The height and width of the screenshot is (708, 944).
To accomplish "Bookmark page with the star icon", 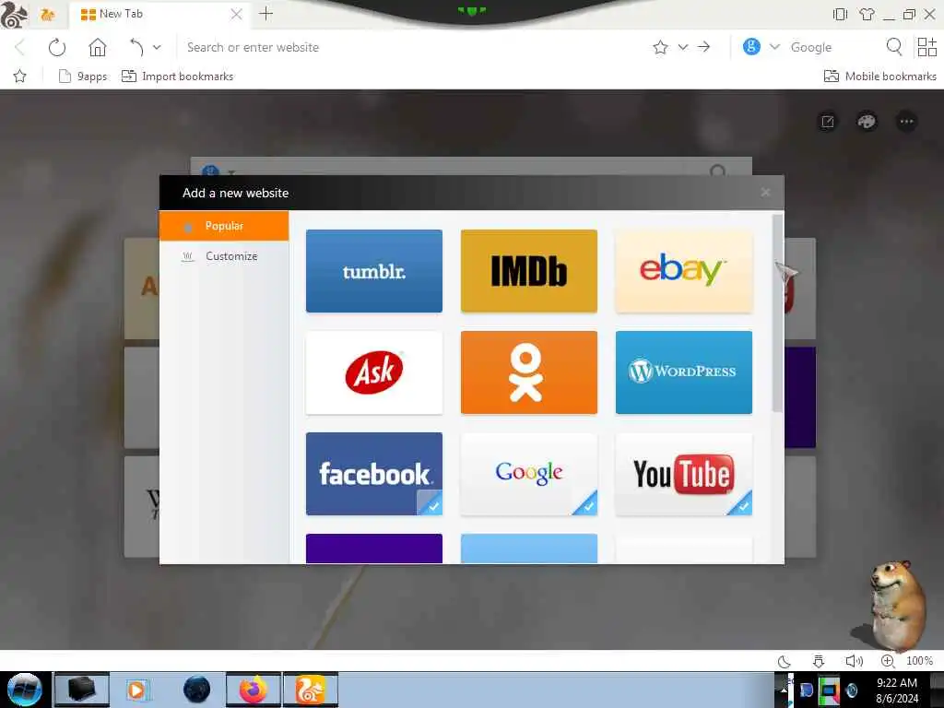I will pyautogui.click(x=660, y=47).
